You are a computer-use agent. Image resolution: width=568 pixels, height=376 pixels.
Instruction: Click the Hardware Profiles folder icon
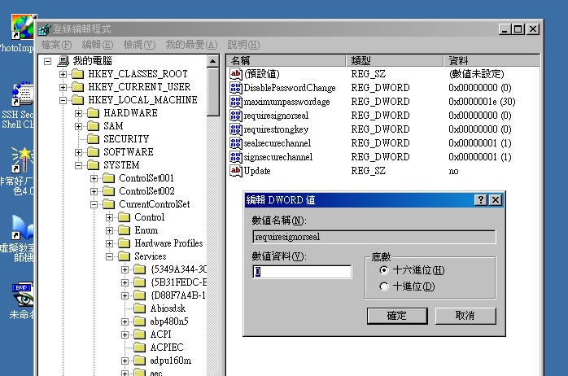124,243
